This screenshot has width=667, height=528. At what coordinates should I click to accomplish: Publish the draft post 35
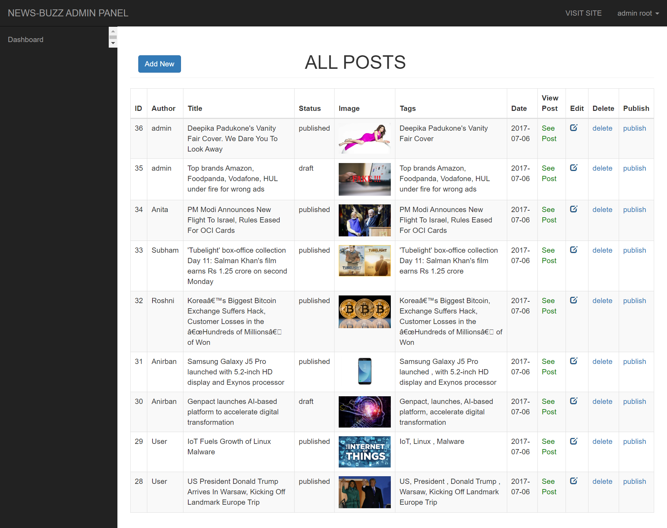click(634, 168)
